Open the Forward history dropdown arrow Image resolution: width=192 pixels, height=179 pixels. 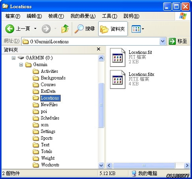point(55,29)
